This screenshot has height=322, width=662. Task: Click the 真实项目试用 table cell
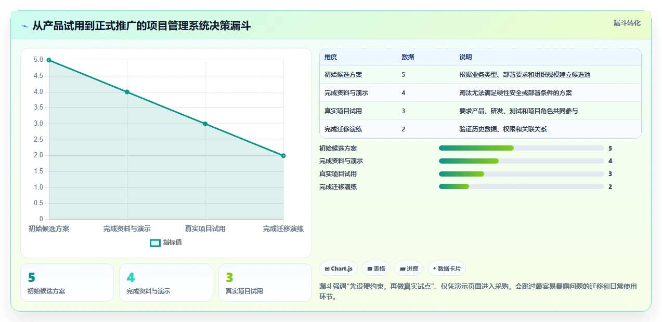343,111
